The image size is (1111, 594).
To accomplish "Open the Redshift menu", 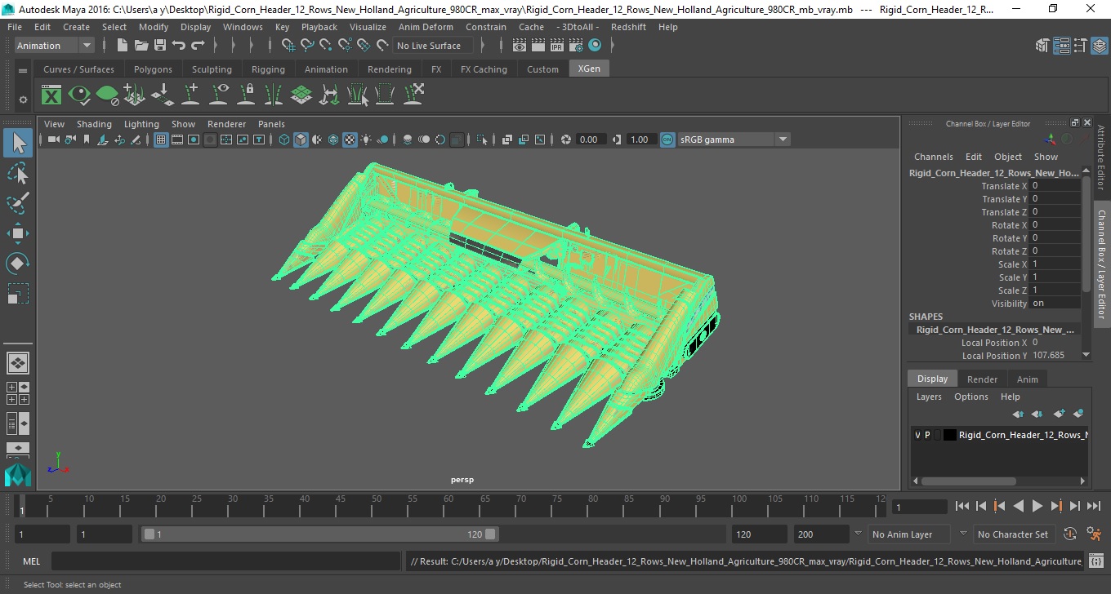I will pyautogui.click(x=628, y=27).
